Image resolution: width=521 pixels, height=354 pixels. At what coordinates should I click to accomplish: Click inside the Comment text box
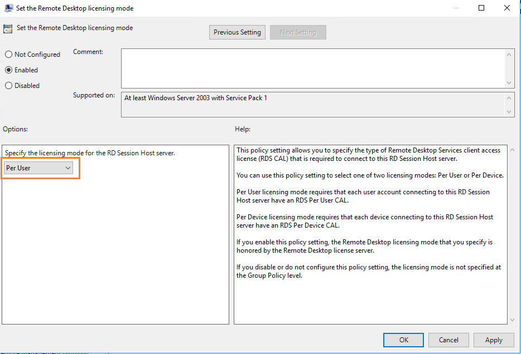click(x=313, y=68)
